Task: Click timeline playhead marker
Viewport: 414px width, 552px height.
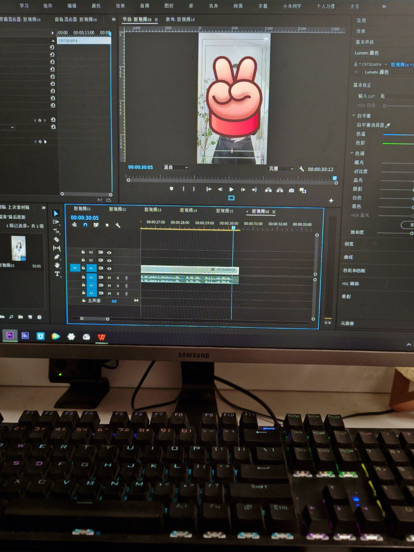Action: 233,228
